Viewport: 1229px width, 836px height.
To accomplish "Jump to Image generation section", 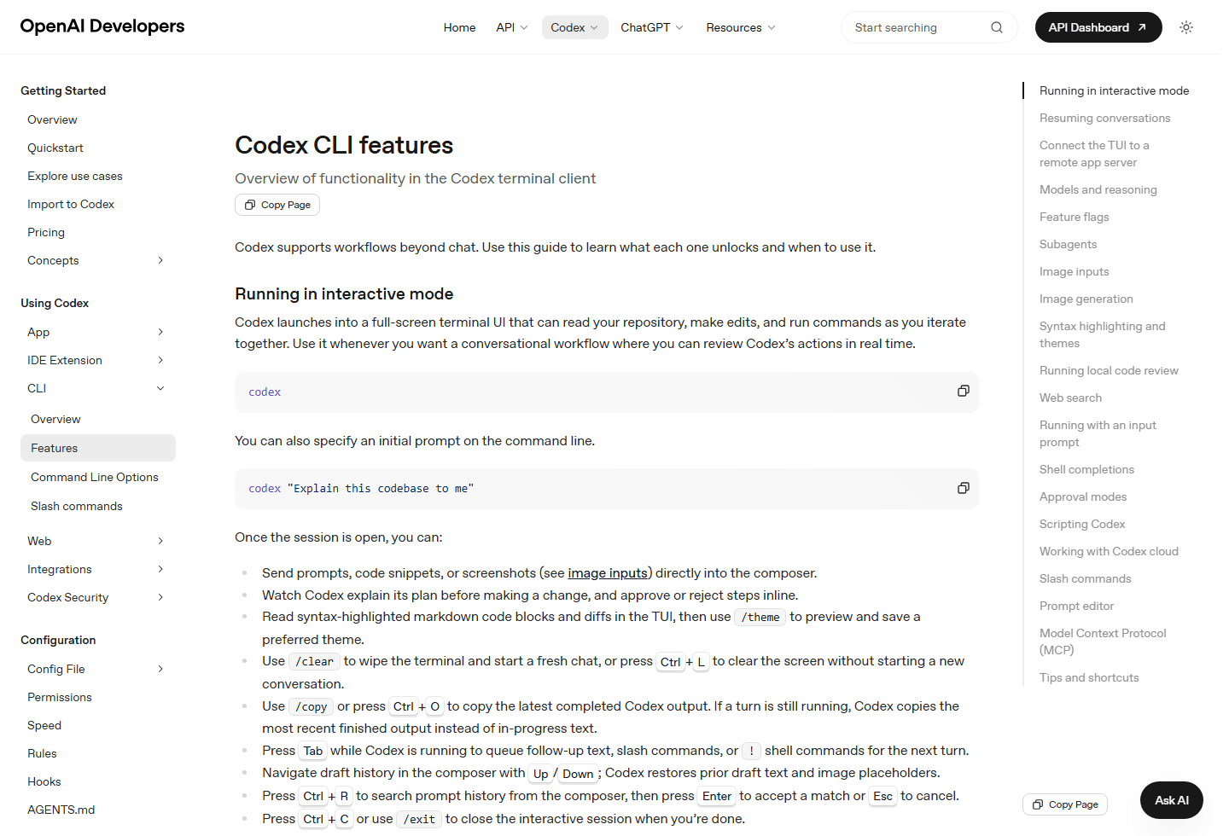I will 1086,299.
